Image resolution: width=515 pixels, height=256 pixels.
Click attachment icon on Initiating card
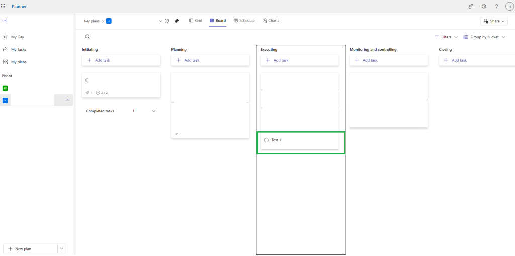(89, 93)
